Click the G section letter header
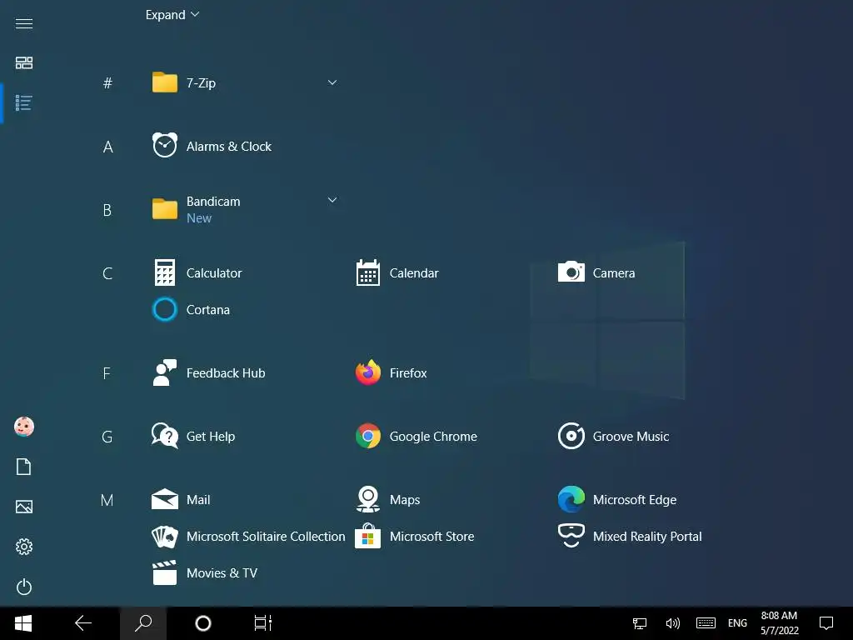This screenshot has height=640, width=853. [x=107, y=437]
